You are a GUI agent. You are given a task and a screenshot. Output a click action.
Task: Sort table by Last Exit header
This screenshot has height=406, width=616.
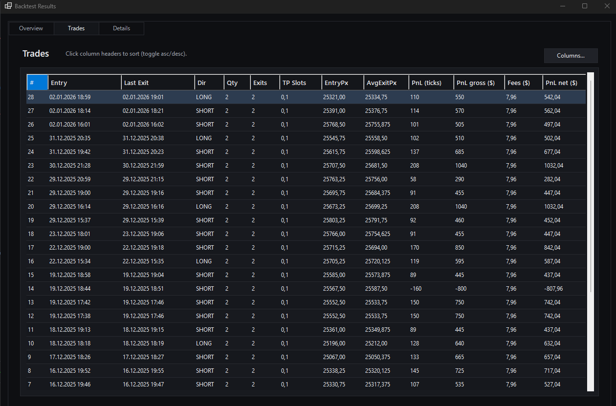click(157, 83)
